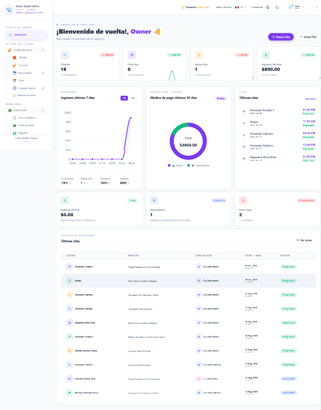Image resolution: width=321 pixels, height=410 pixels.
Task: Click the Mariana Elizondo Garza row avatar
Action: tap(70, 393)
